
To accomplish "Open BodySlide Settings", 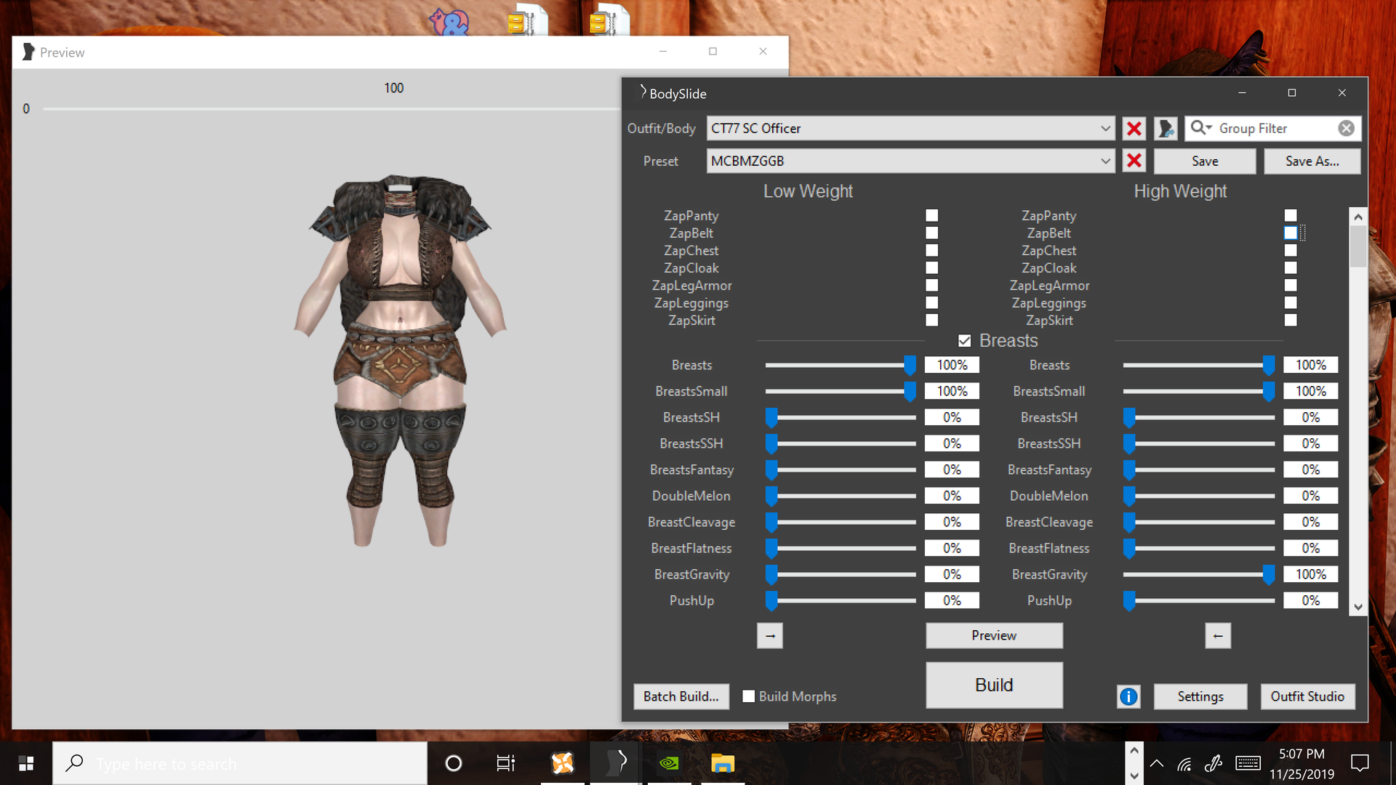I will pyautogui.click(x=1200, y=696).
